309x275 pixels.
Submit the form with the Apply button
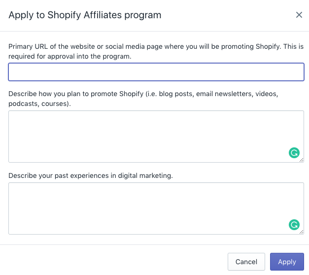tap(287, 262)
